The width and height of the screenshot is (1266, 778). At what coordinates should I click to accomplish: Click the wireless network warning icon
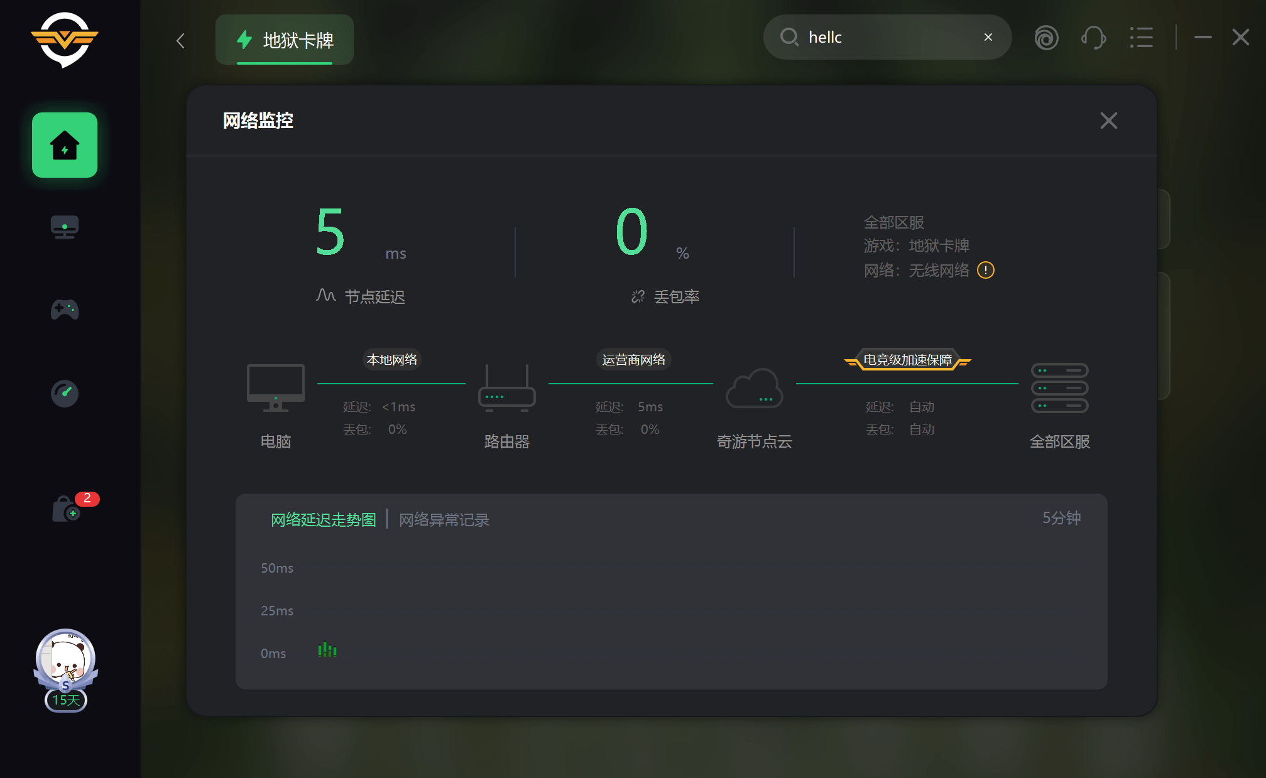click(x=986, y=270)
